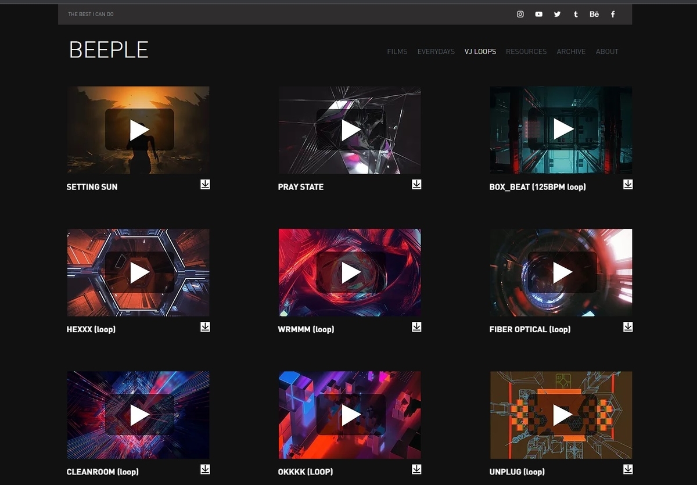Download the HEXXX loop
The height and width of the screenshot is (485, 697).
(205, 326)
